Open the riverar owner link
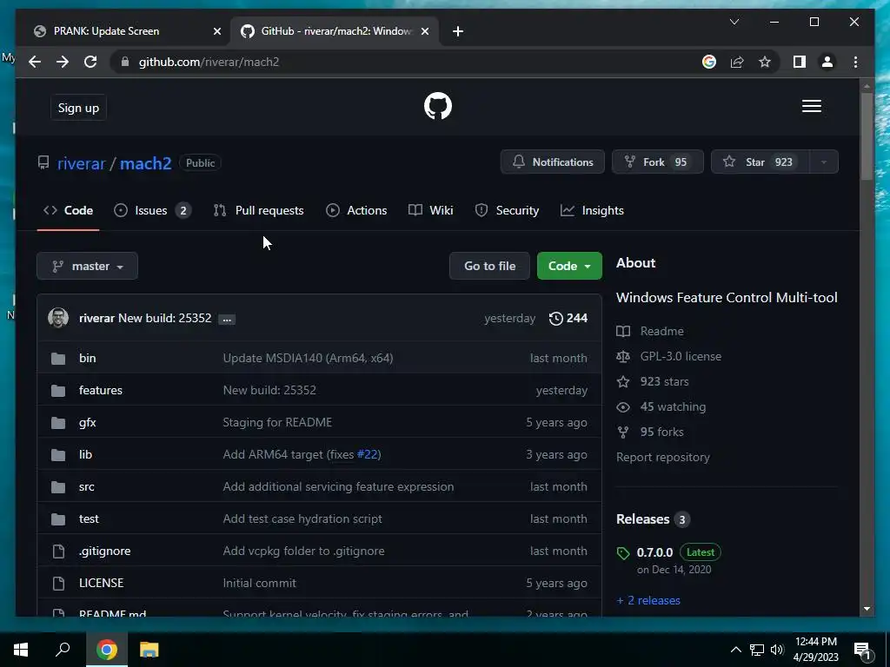The width and height of the screenshot is (890, 667). pos(81,163)
